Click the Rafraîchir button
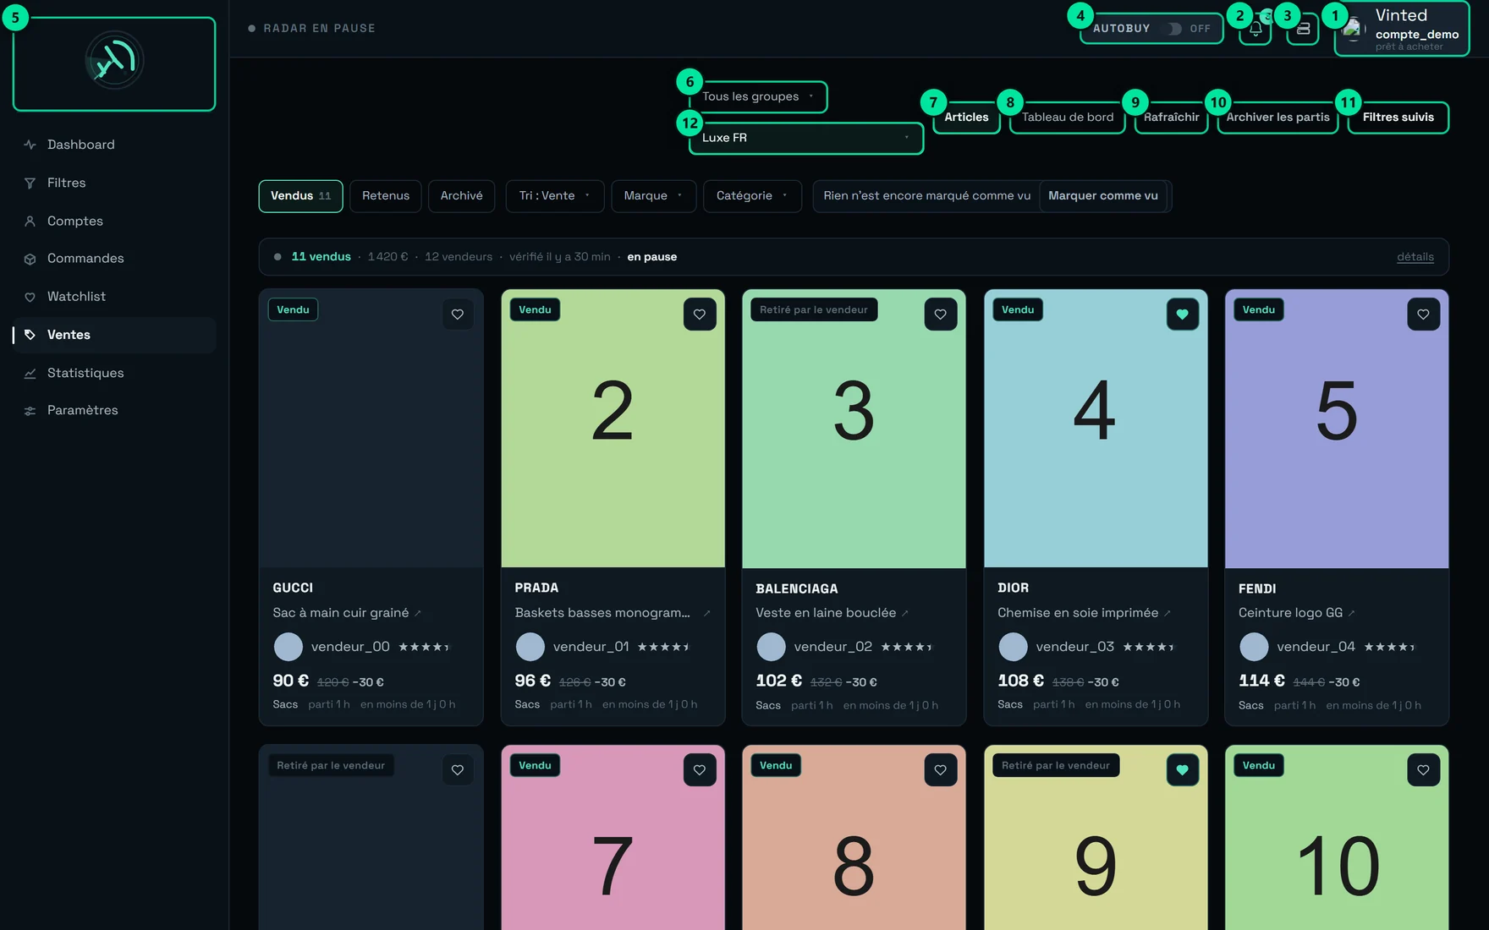The height and width of the screenshot is (930, 1489). coord(1172,118)
